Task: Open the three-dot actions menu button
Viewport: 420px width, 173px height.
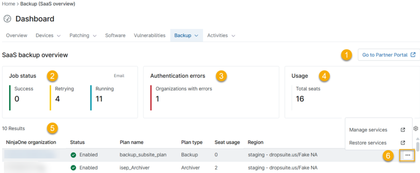Action: (407, 155)
